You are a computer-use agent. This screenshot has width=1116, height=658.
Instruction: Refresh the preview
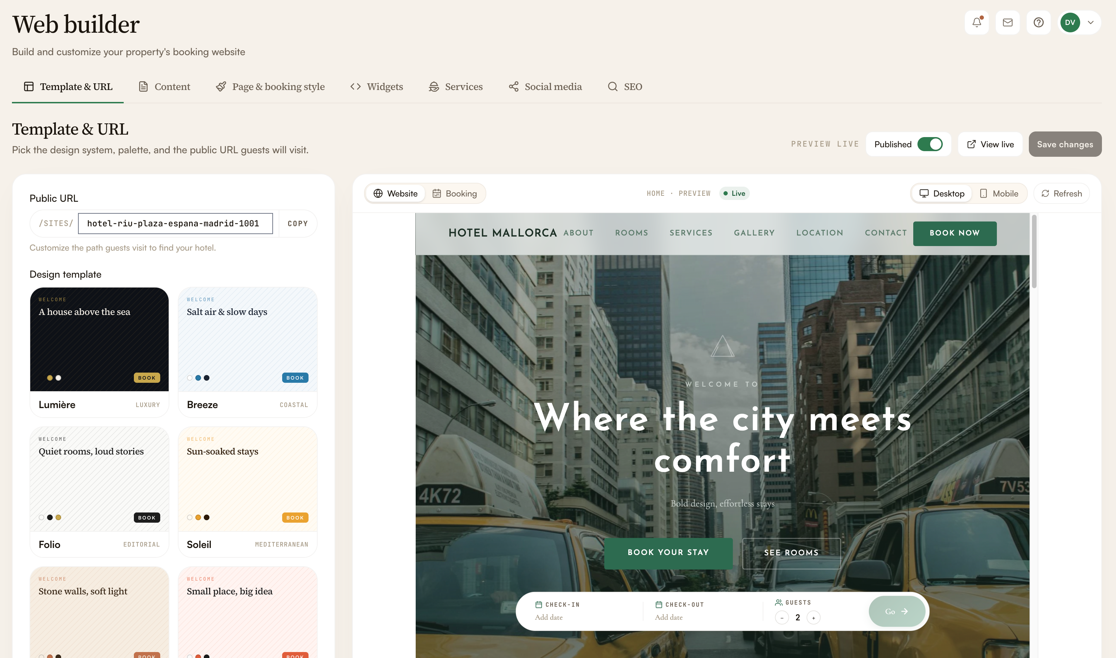(1062, 193)
